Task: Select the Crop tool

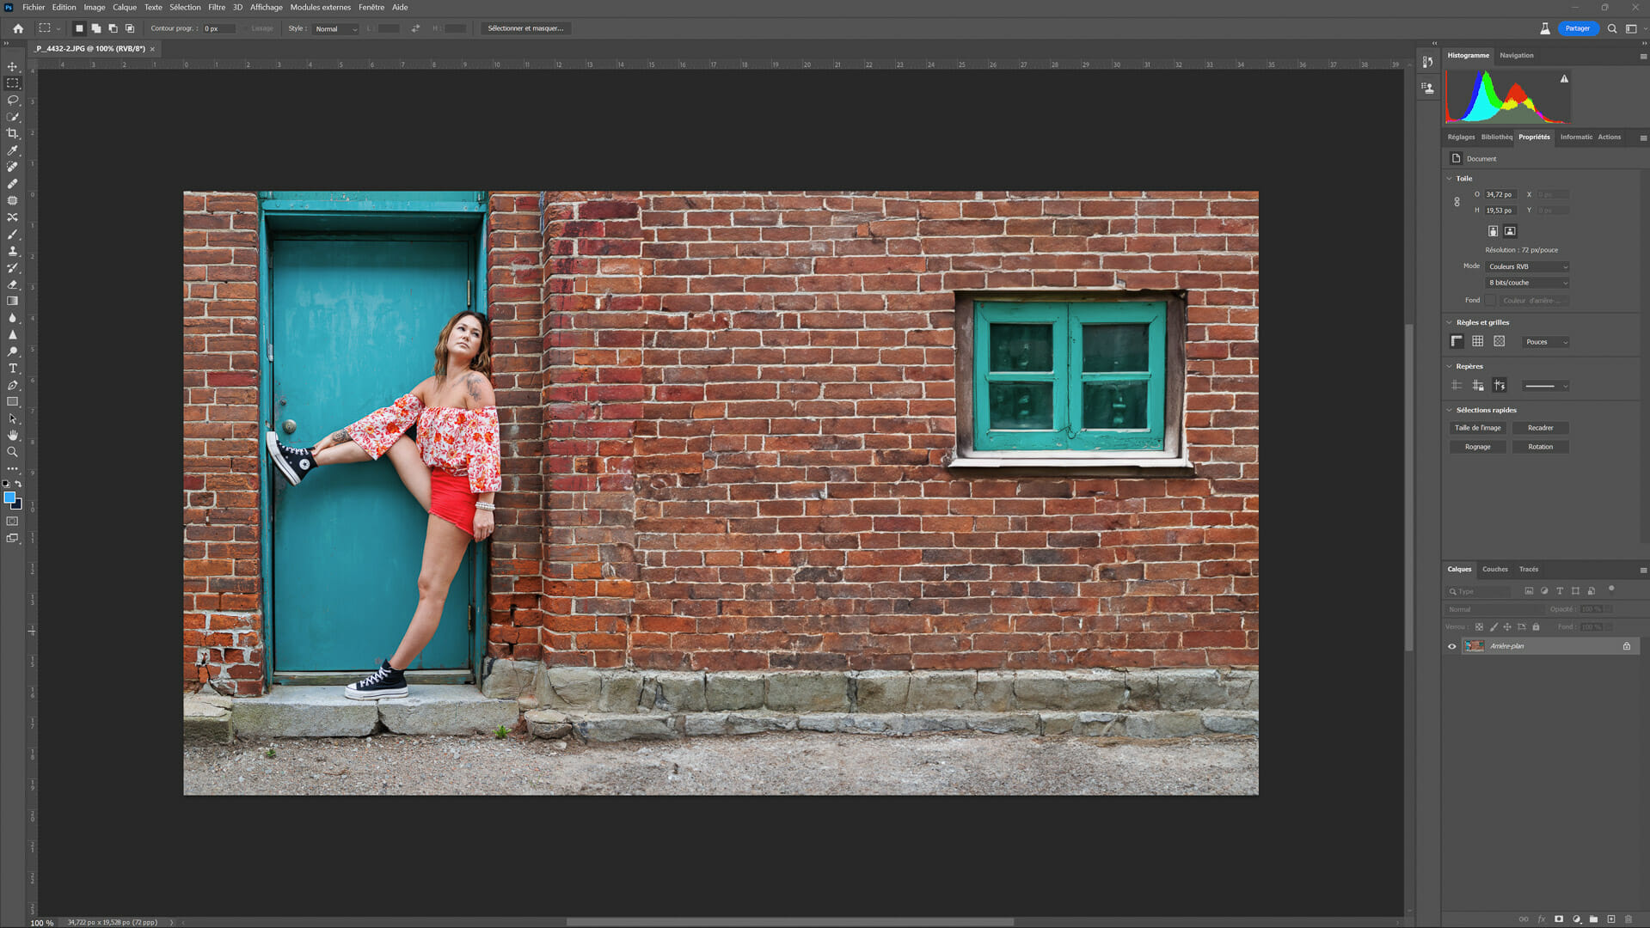Action: click(x=13, y=135)
